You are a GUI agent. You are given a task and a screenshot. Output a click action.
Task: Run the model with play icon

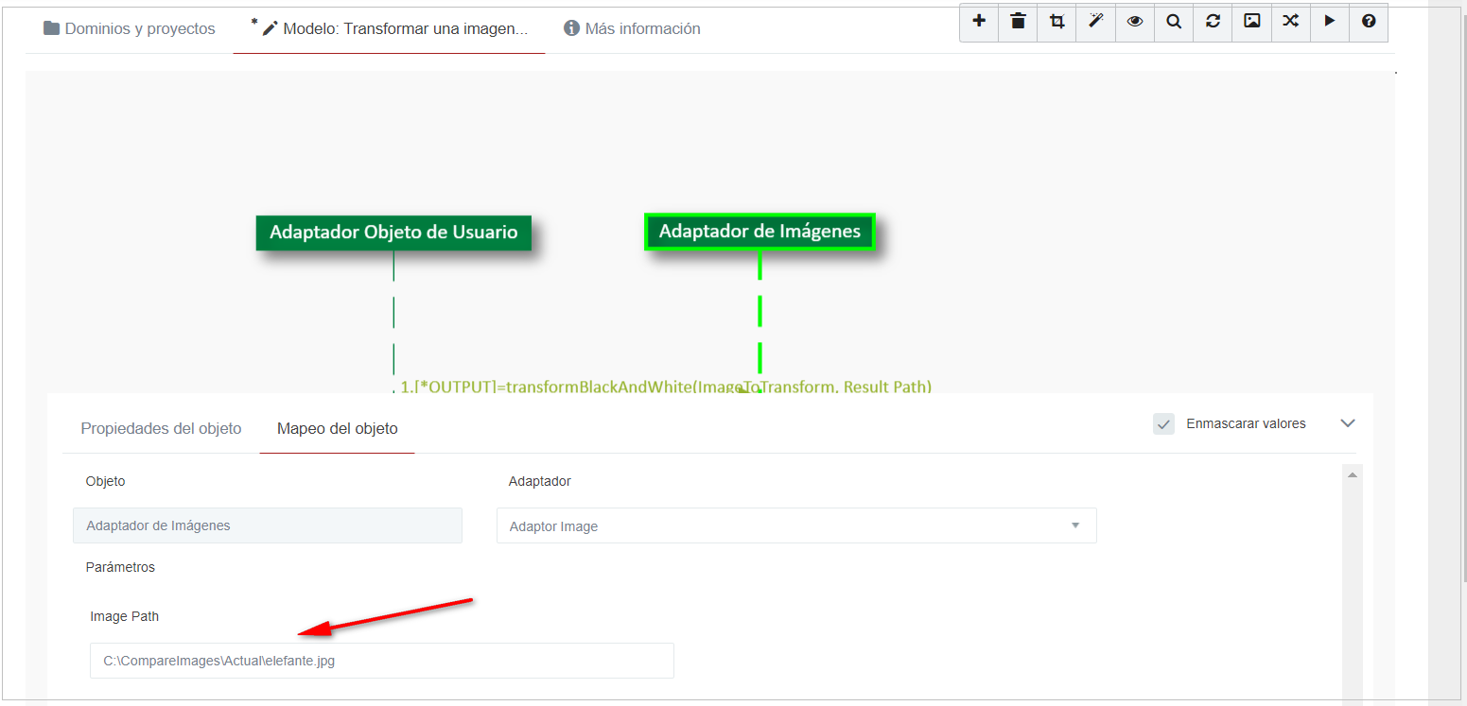[x=1330, y=22]
